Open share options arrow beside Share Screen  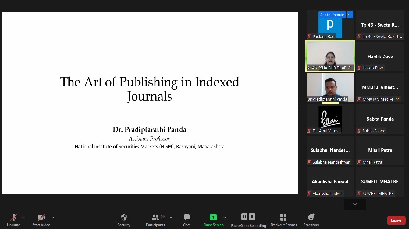point(225,217)
